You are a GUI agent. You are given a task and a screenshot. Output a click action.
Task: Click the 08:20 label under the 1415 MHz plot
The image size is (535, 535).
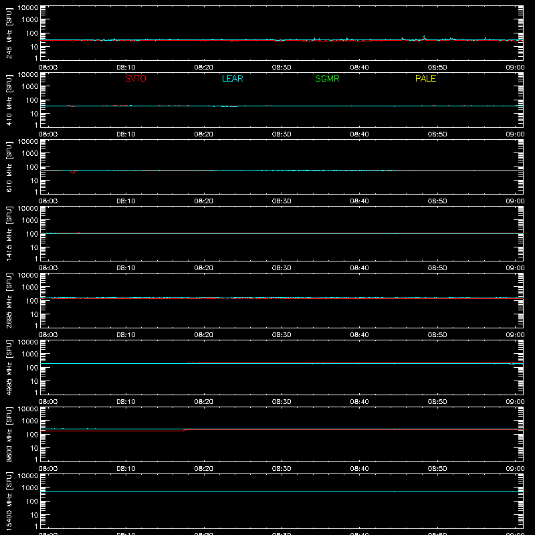204,268
